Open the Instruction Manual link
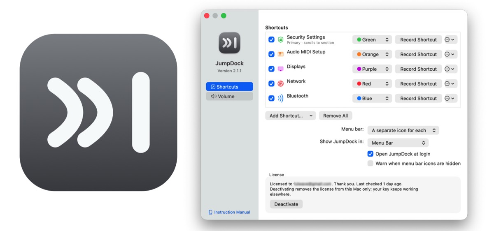The image size is (494, 231). click(x=232, y=213)
